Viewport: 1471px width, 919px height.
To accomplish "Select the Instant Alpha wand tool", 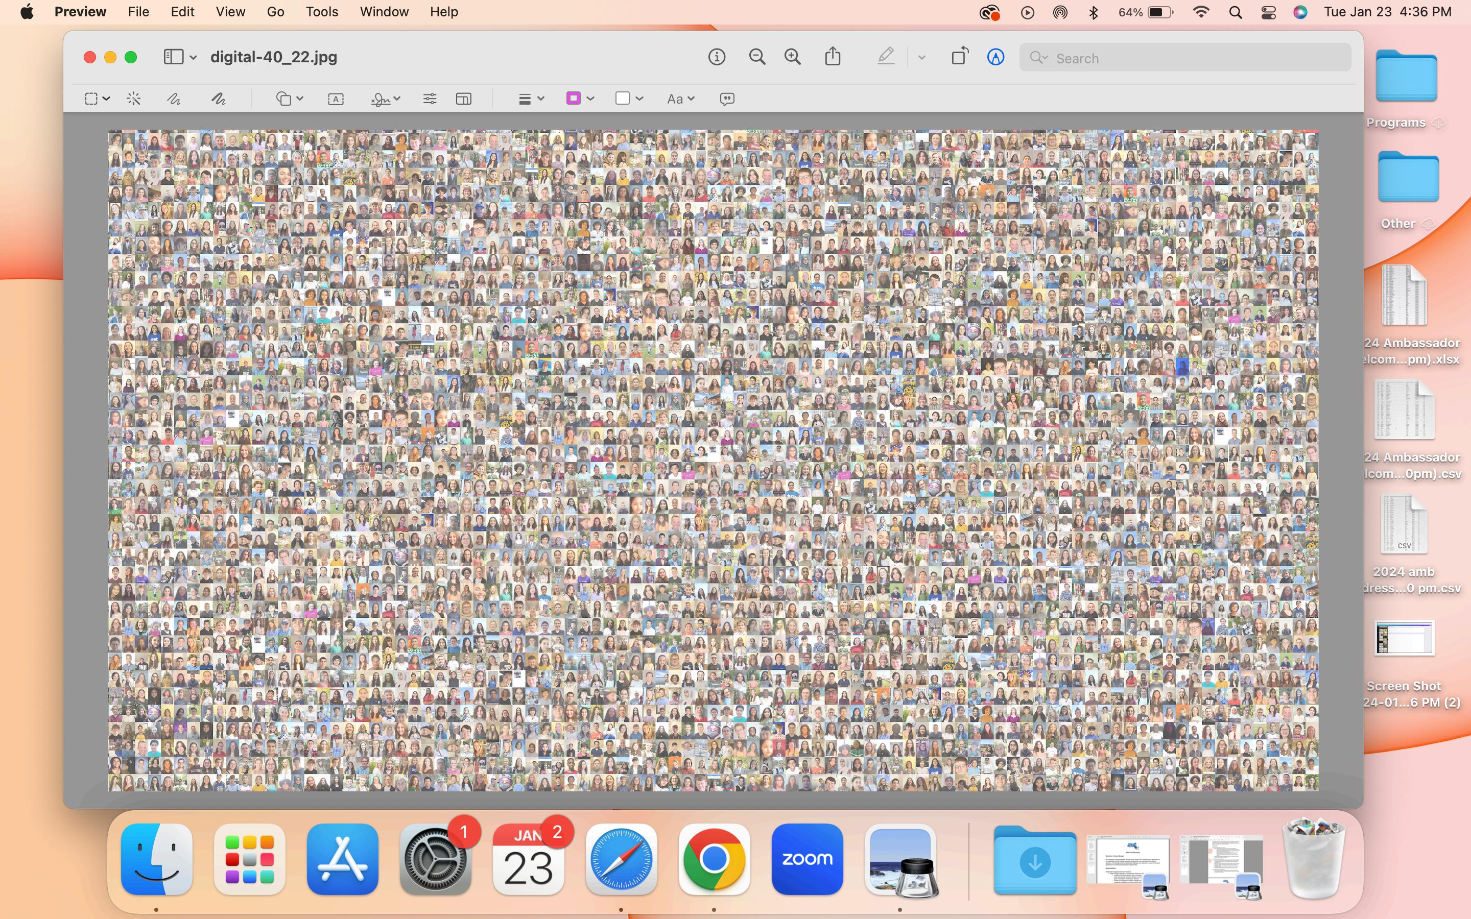I will [x=134, y=99].
